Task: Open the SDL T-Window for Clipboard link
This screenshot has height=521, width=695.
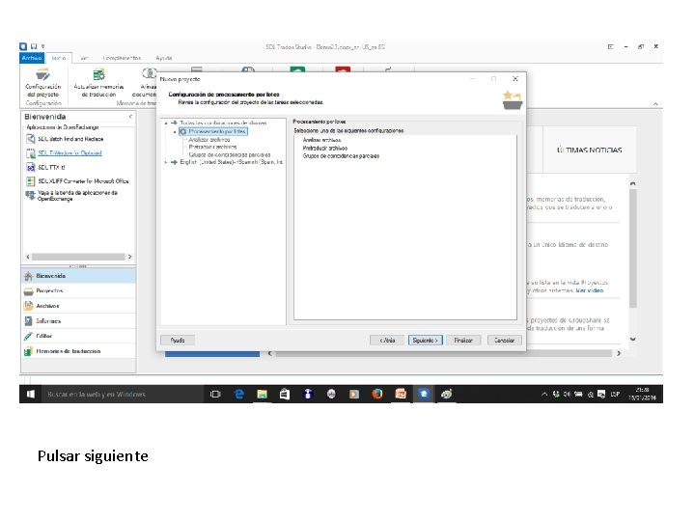Action: coord(69,152)
